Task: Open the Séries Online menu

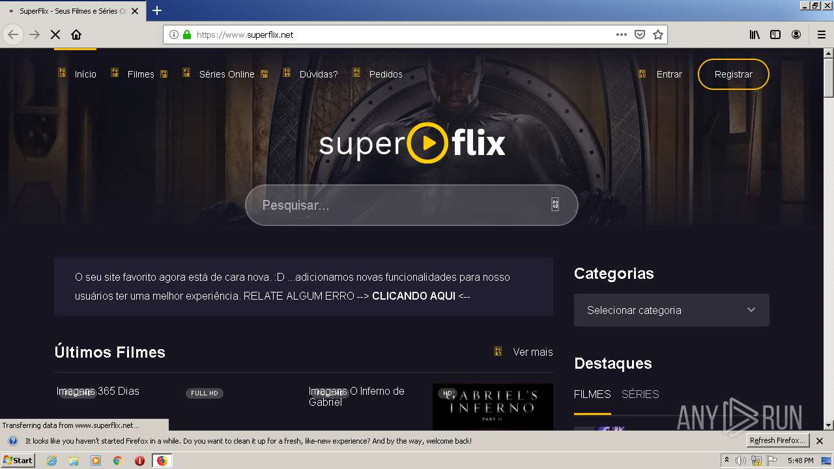Action: click(227, 74)
